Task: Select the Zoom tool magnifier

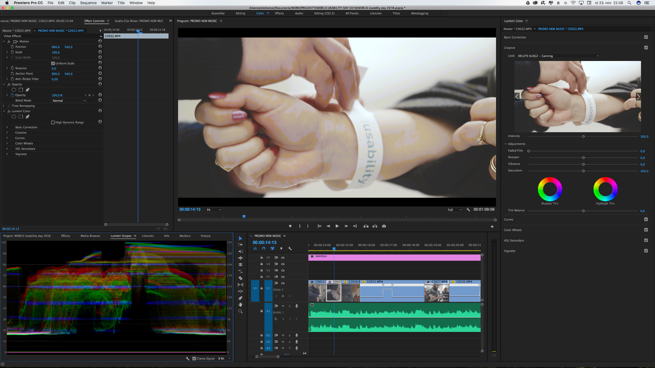Action: tap(241, 311)
